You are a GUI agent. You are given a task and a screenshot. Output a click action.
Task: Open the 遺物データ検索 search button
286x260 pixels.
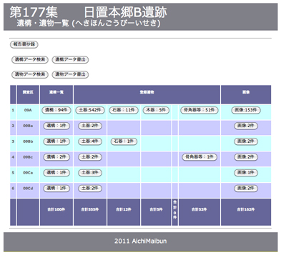click(x=30, y=74)
